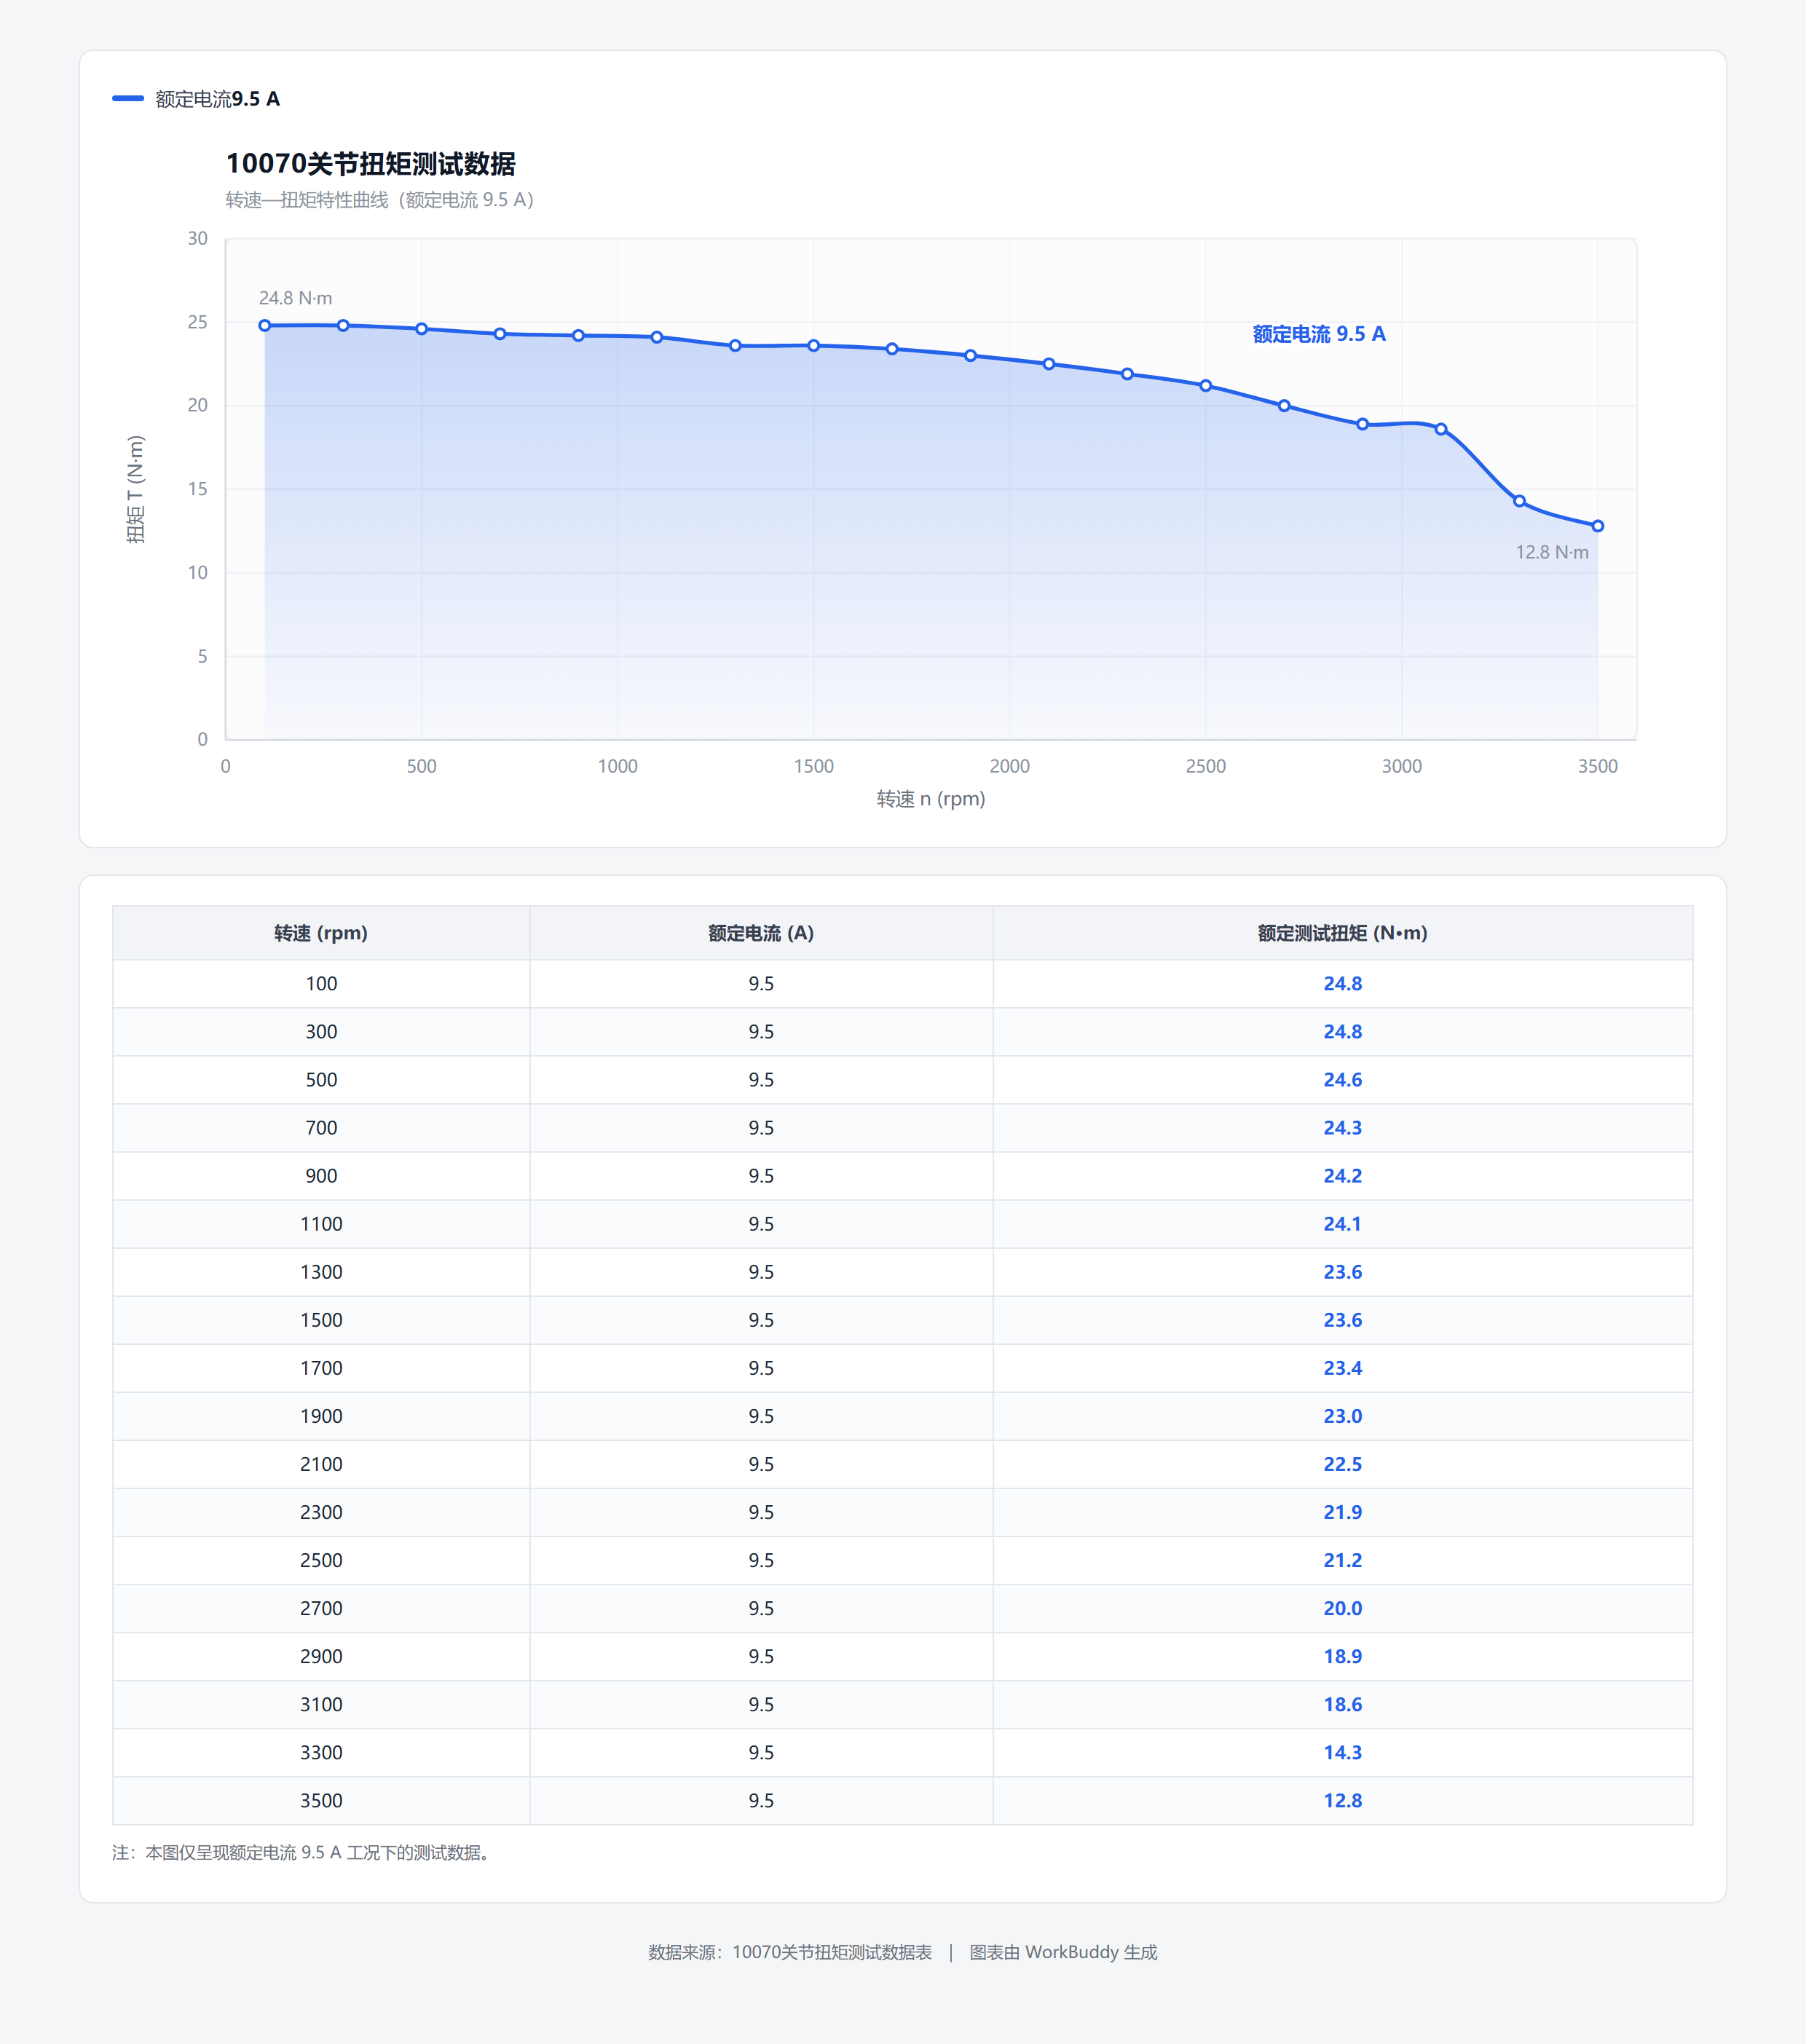Click the y-axis tick label 30
This screenshot has width=1806, height=2044.
point(198,238)
